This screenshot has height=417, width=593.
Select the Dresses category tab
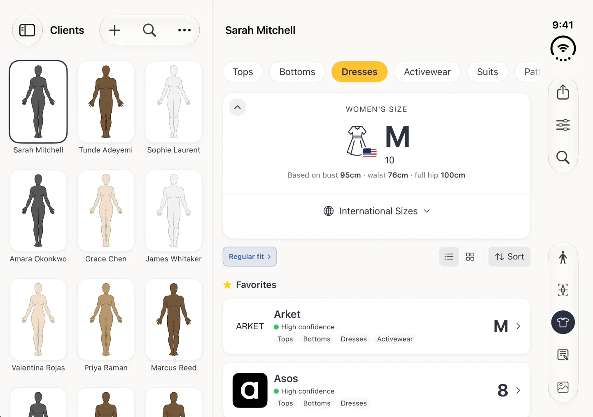360,72
